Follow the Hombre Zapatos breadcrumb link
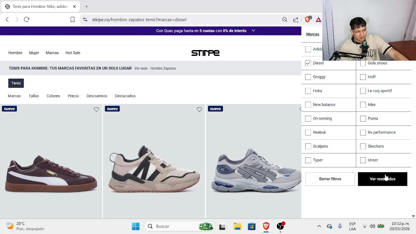 pos(163,68)
